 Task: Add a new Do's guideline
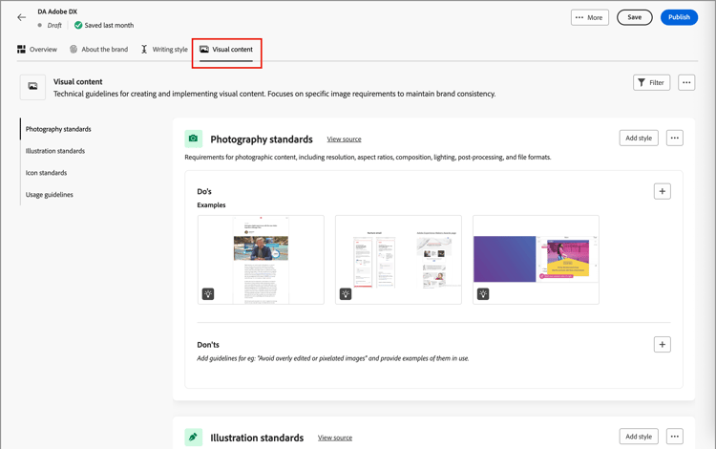click(x=663, y=191)
